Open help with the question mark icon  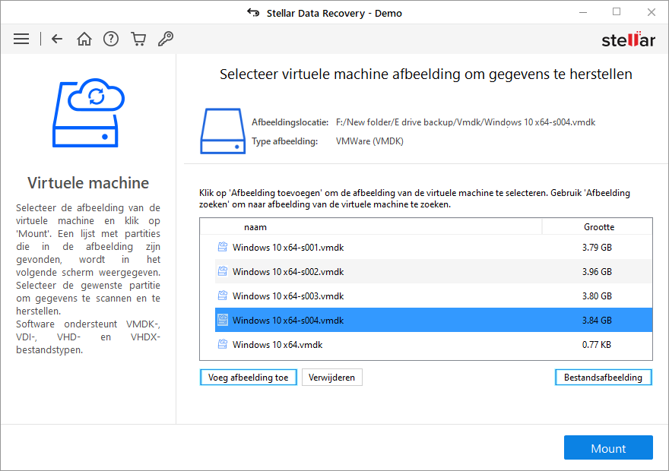[111, 39]
